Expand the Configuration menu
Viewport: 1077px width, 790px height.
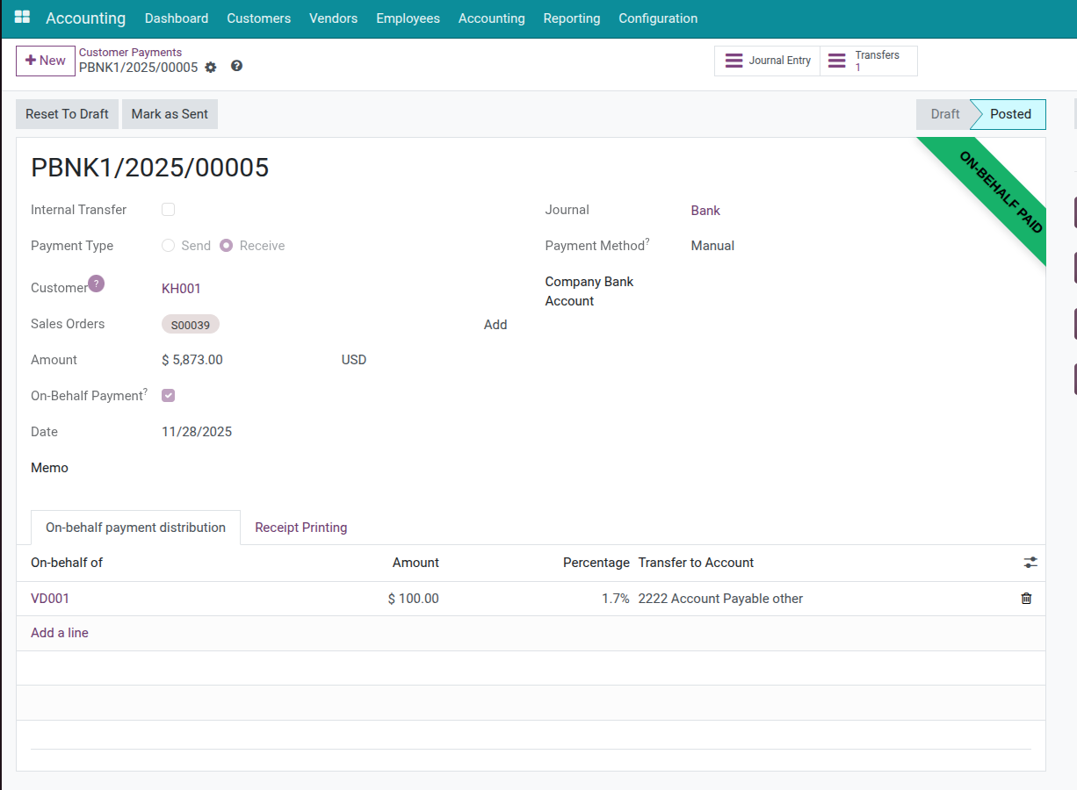pos(657,18)
